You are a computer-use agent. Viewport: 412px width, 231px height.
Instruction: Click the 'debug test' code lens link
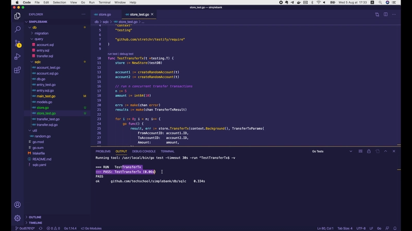click(127, 54)
